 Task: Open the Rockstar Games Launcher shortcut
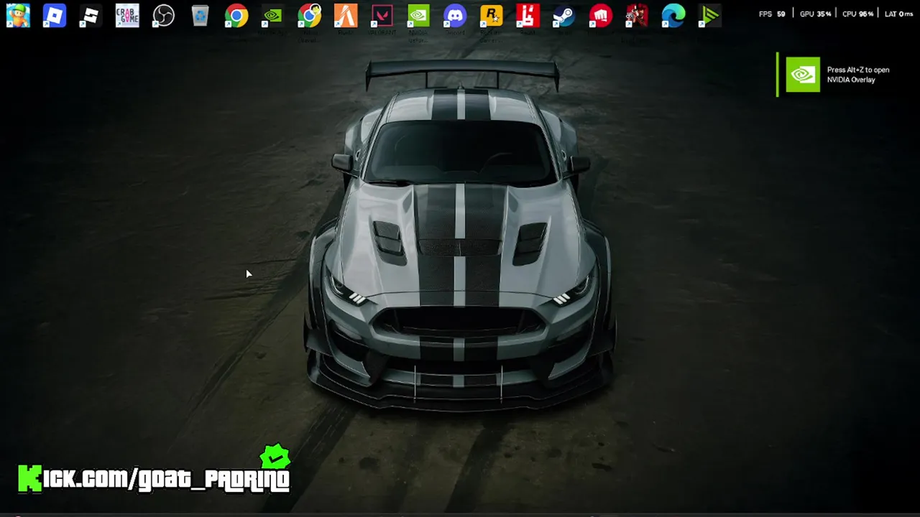(492, 15)
